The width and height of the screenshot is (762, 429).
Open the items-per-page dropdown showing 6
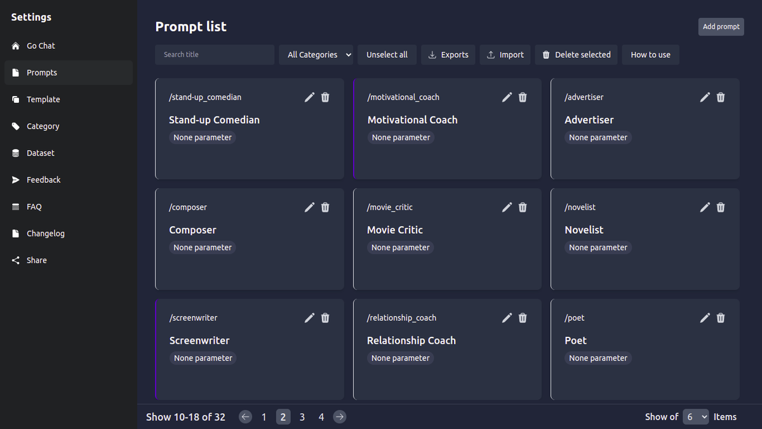pyautogui.click(x=695, y=416)
